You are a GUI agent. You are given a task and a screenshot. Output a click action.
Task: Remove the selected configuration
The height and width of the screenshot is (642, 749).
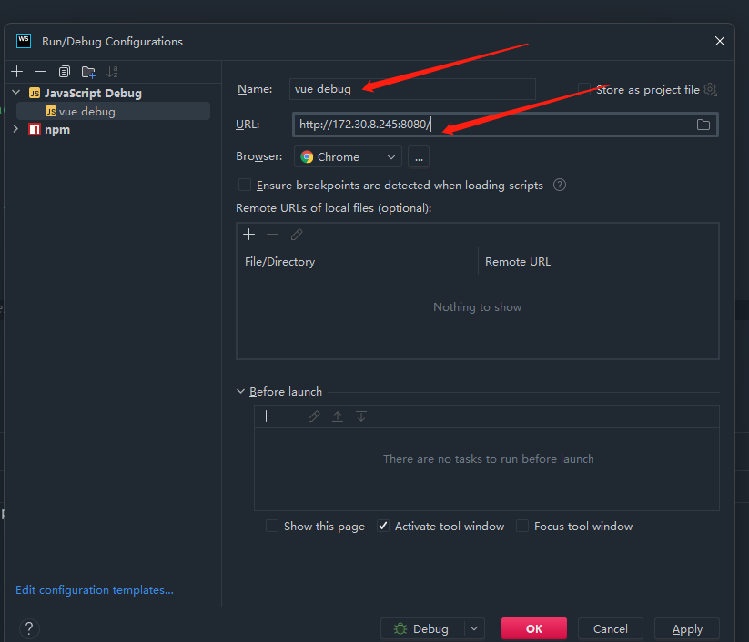pos(40,71)
